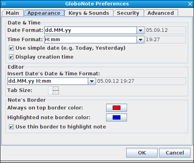Click the H:mm time format field
This screenshot has height=163, width=194.
[91, 40]
